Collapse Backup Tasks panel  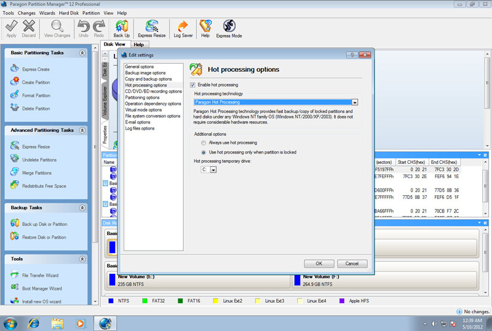[82, 208]
